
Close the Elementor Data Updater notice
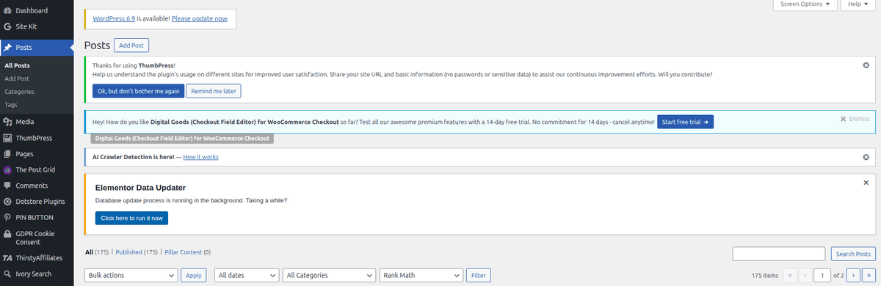pyautogui.click(x=866, y=182)
